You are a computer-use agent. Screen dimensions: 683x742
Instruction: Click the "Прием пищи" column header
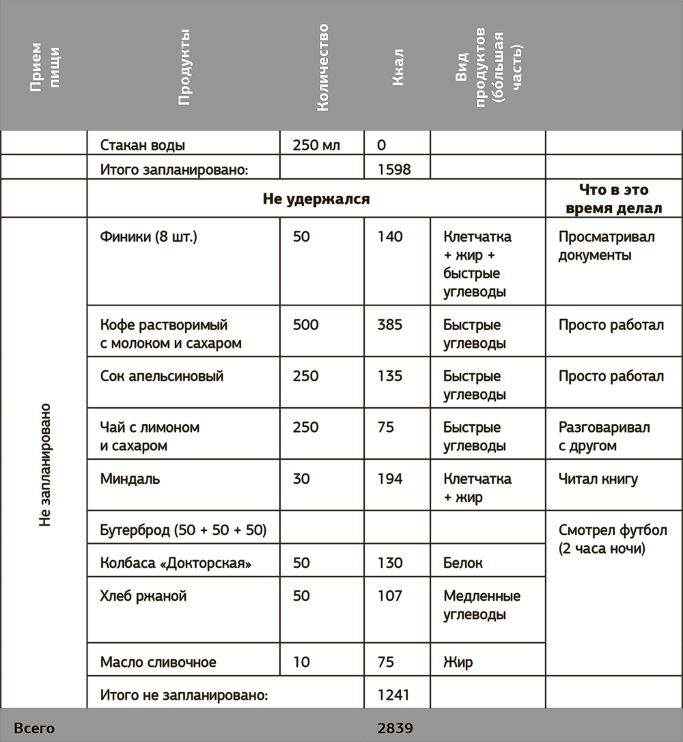click(45, 66)
